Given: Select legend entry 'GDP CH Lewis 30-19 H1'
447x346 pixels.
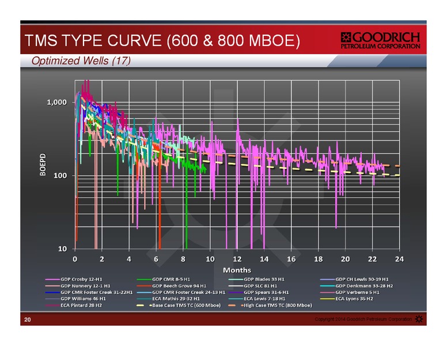Looking at the screenshot, I should click(x=354, y=279).
